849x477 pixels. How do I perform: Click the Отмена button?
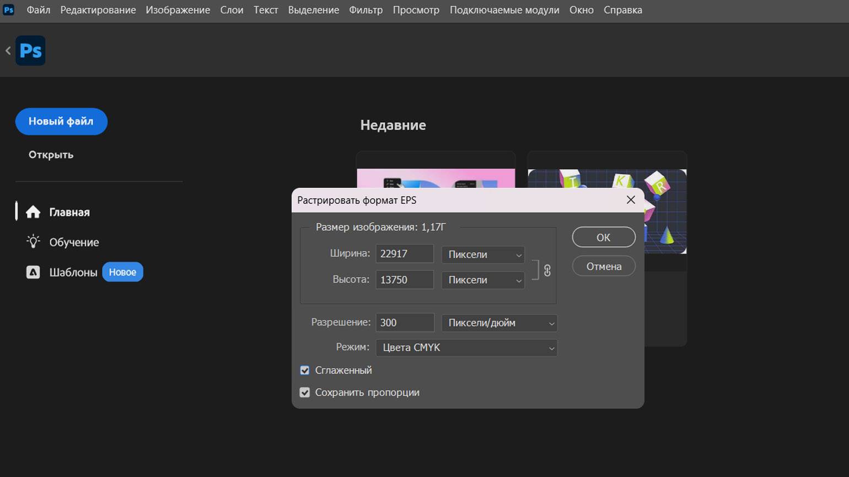pyautogui.click(x=604, y=267)
